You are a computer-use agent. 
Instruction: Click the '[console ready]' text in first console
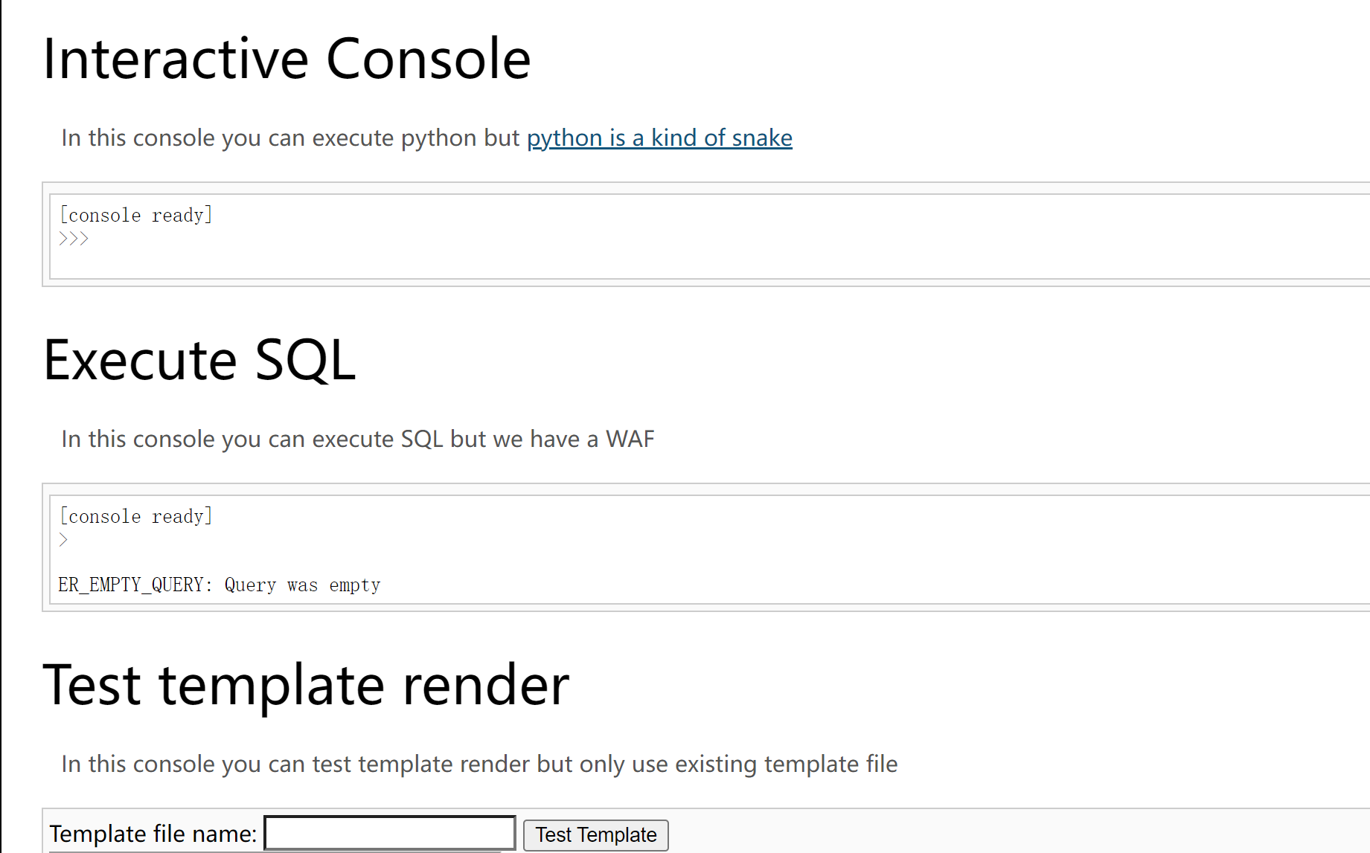135,215
